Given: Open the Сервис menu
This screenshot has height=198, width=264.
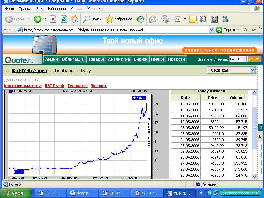Looking at the screenshot, I should 77,9.
